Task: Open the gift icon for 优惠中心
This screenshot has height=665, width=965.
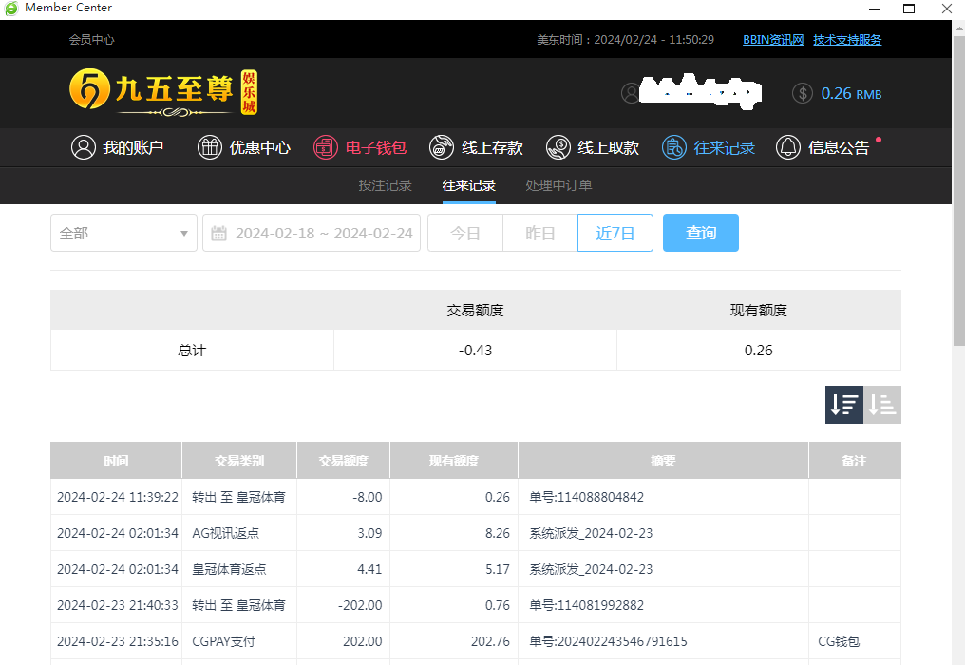Action: tap(209, 147)
